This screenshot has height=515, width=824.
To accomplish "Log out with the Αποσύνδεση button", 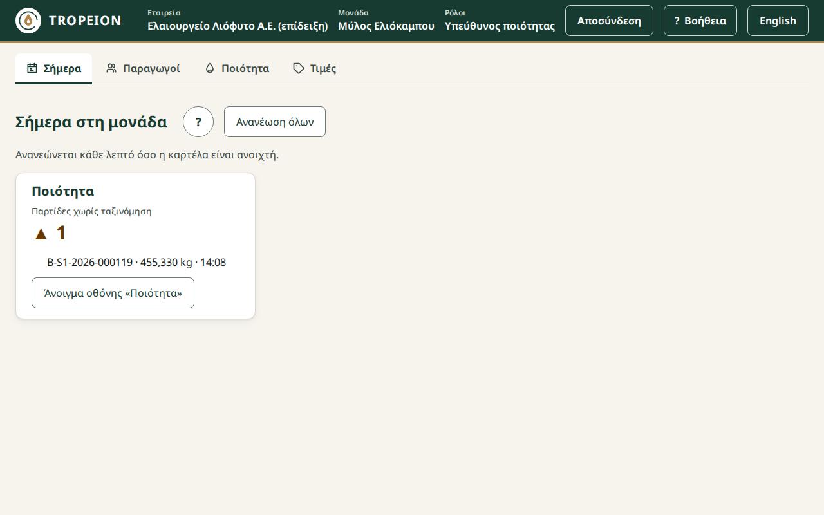I will point(609,21).
